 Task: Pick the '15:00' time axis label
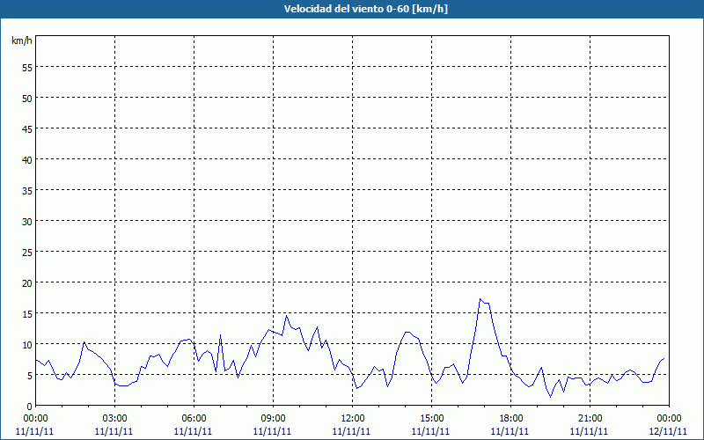[x=431, y=419]
